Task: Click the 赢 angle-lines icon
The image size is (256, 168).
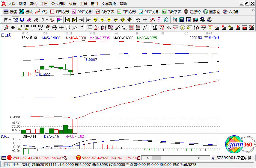Action: point(244,28)
